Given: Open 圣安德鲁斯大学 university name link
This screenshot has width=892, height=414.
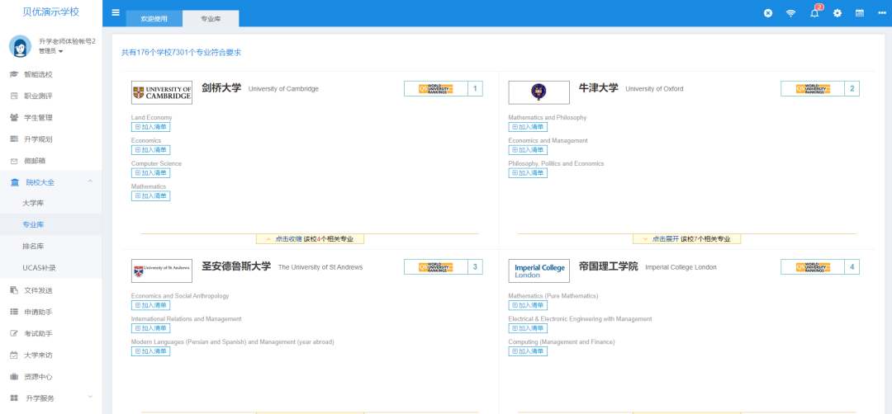Looking at the screenshot, I should click(x=236, y=266).
